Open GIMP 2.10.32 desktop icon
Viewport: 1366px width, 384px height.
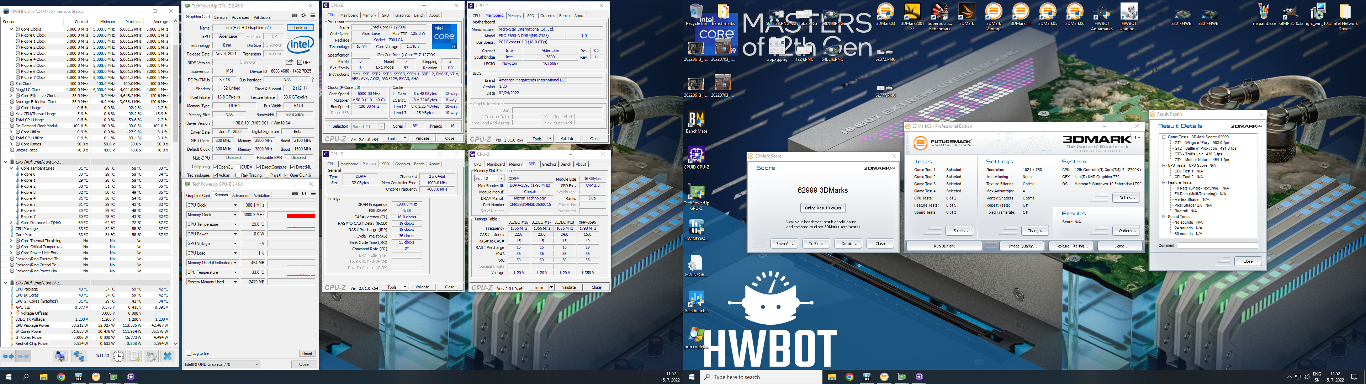(1291, 14)
